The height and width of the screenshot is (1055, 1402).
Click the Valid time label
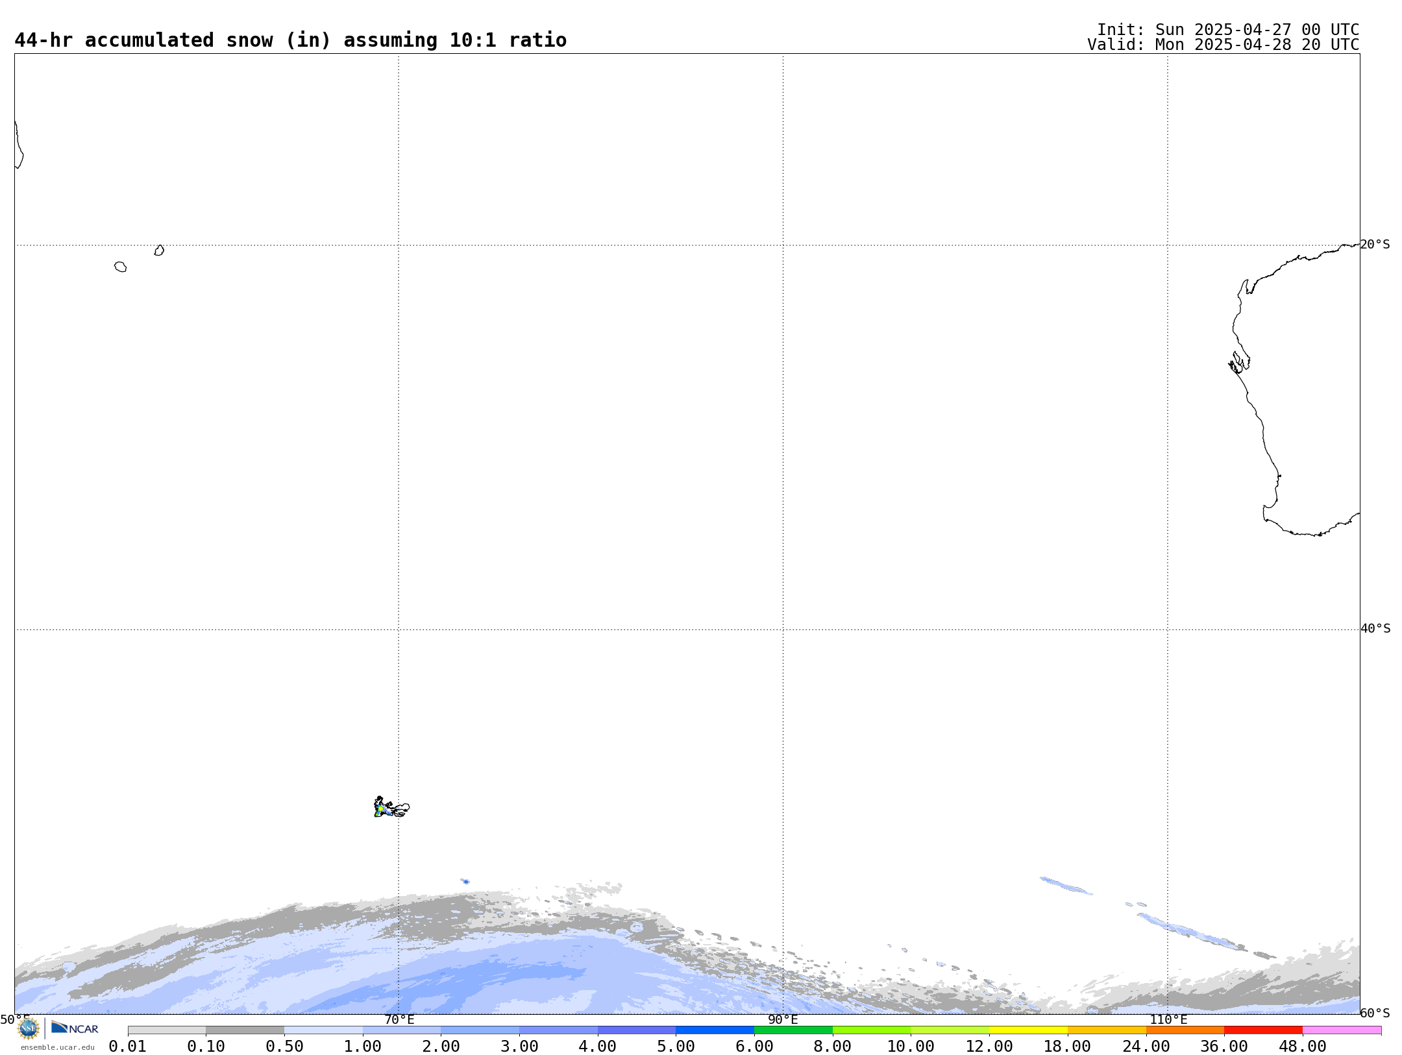(1224, 45)
